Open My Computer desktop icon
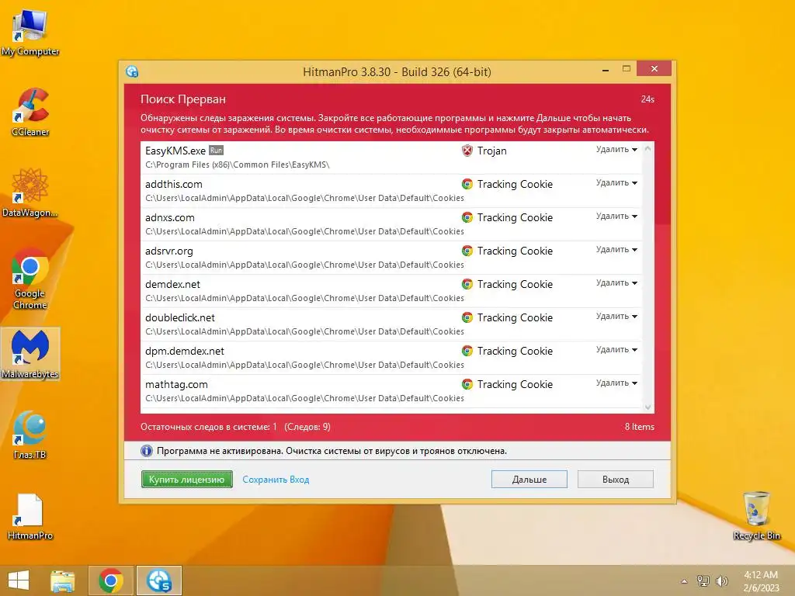 30,33
